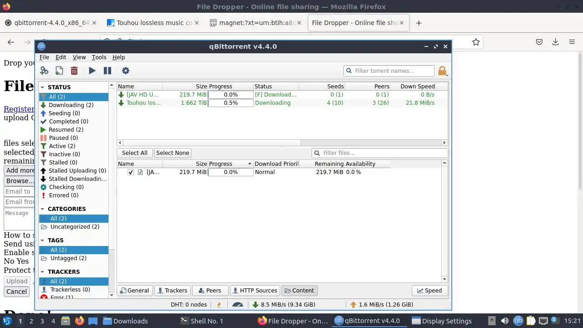Click the Add Torrent File toolbar icon

point(59,71)
